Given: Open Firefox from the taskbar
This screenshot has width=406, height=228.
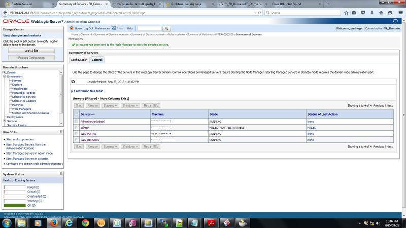Looking at the screenshot, I should click(x=54, y=223).
